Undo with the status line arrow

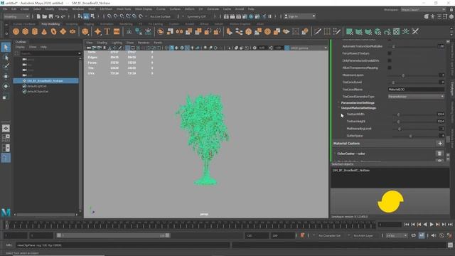[x=57, y=16]
